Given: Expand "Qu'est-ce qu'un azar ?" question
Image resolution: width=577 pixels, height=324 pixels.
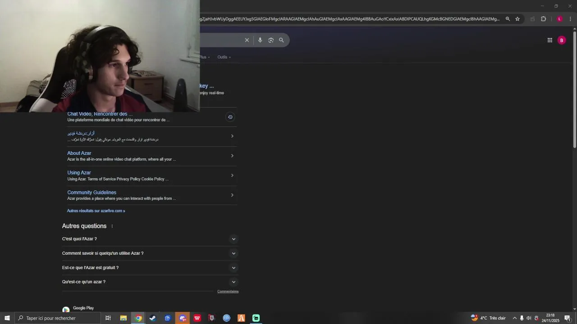Looking at the screenshot, I should point(234,282).
